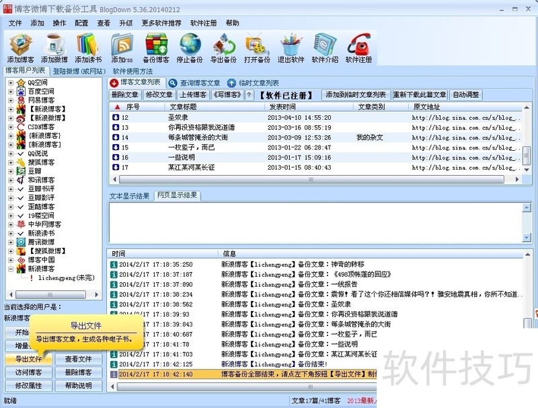Click the 导出文件 button
This screenshot has width=538, height=408.
[28, 359]
